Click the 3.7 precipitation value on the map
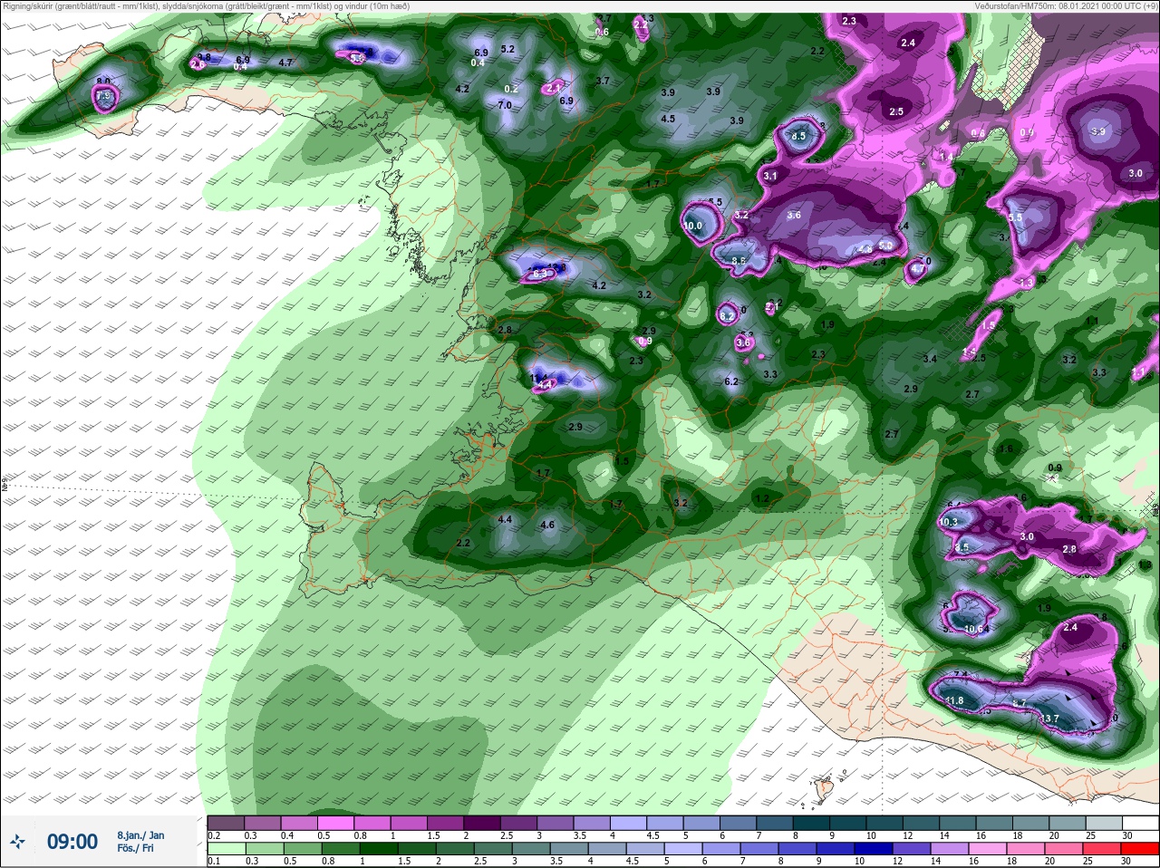 pos(603,81)
